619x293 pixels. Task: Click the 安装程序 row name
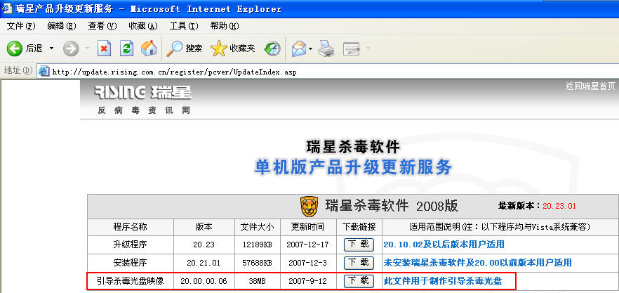130,263
